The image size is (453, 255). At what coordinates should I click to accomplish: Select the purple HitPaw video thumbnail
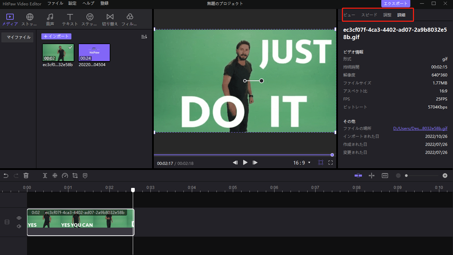tap(94, 53)
